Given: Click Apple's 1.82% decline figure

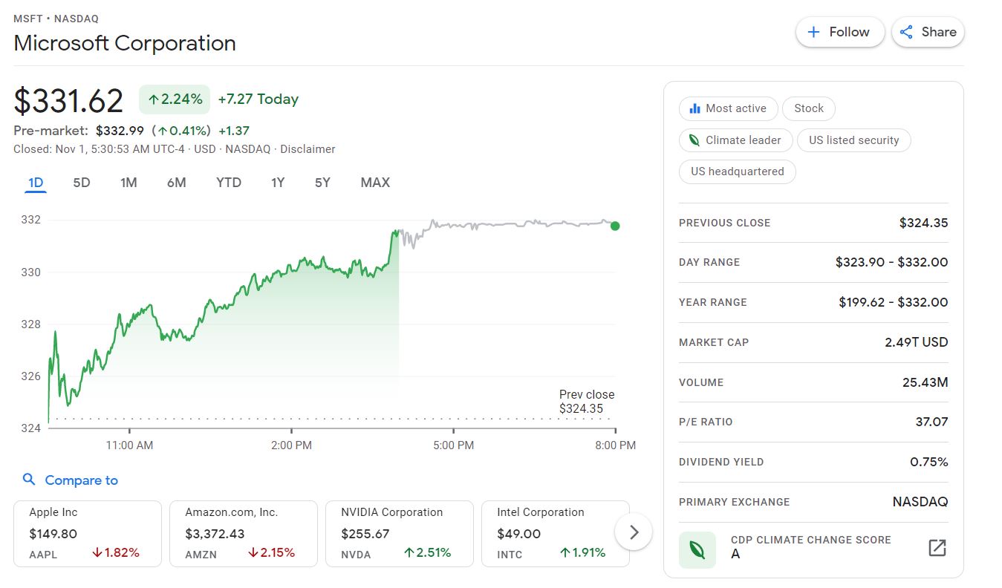Looking at the screenshot, I should click(x=116, y=552).
